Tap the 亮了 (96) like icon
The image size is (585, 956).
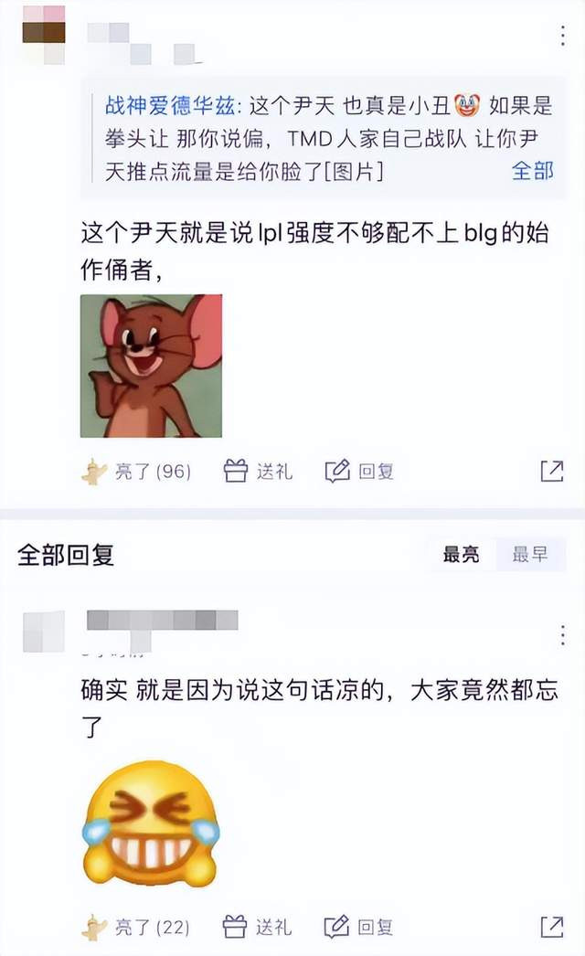[94, 472]
